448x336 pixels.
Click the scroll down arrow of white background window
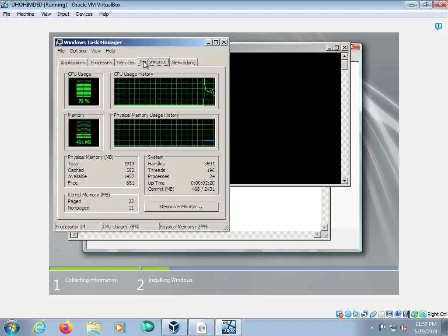click(324, 227)
